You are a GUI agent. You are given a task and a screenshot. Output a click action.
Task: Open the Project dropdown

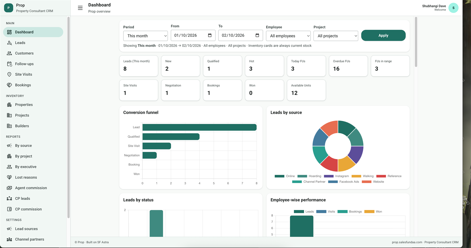pos(336,36)
